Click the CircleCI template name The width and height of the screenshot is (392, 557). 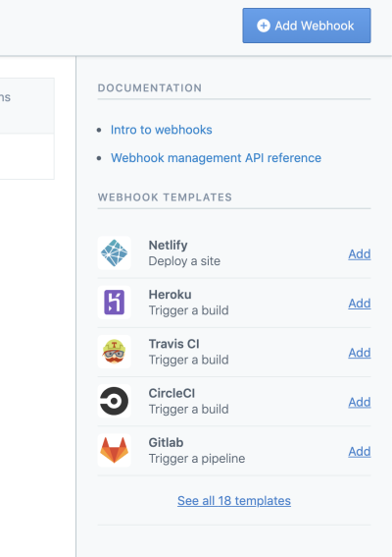pos(171,393)
